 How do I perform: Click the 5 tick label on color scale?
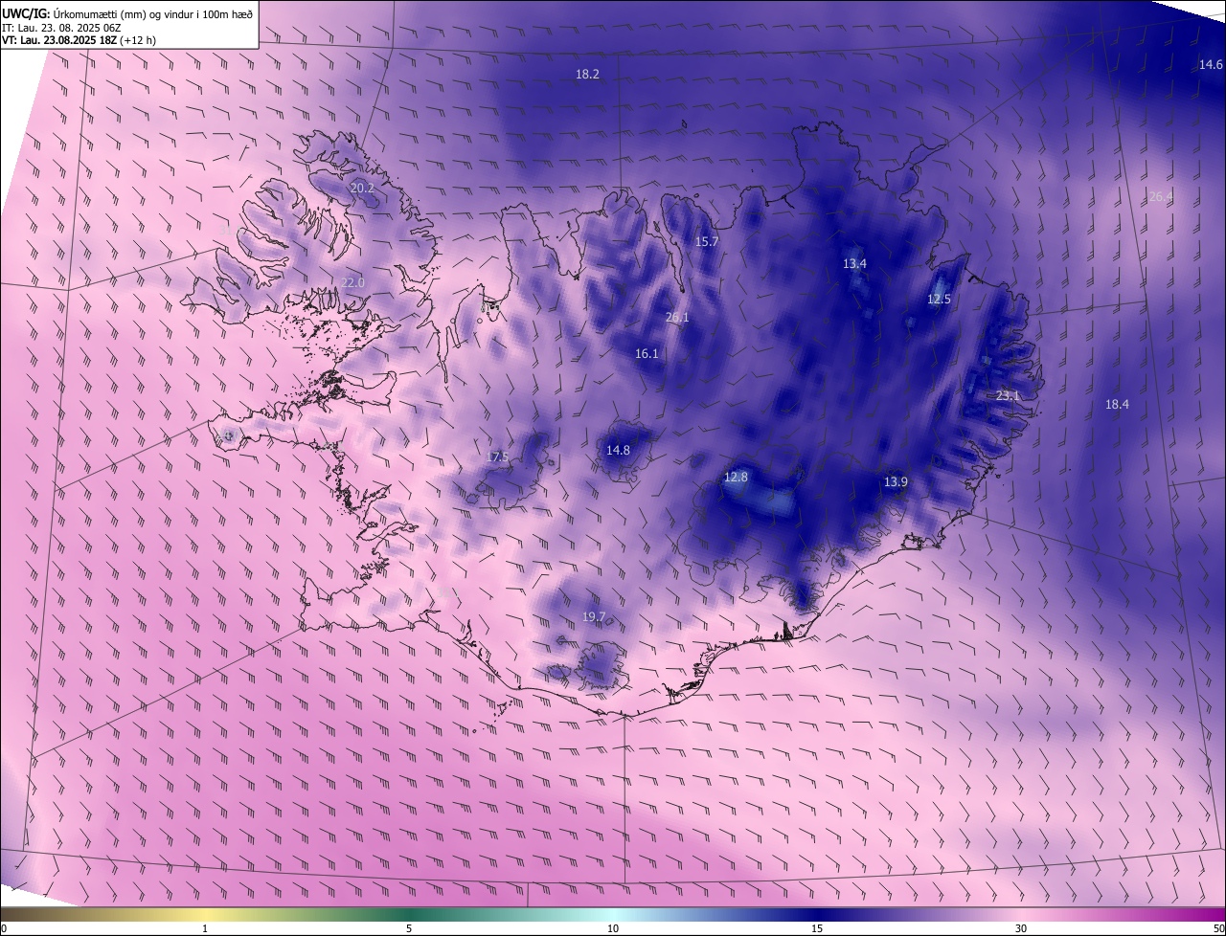pyautogui.click(x=409, y=928)
